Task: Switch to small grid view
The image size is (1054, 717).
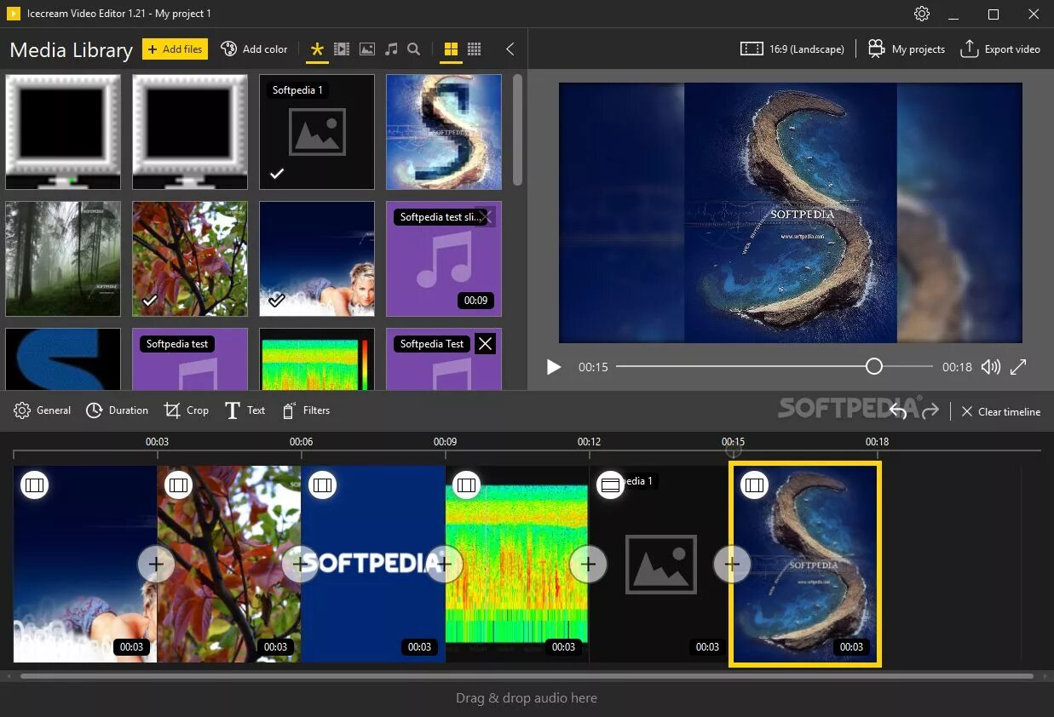Action: pos(475,49)
